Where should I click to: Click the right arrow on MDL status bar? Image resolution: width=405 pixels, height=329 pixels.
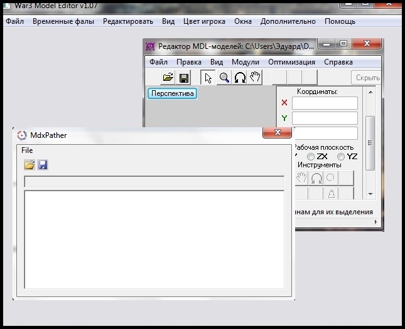tap(376, 222)
